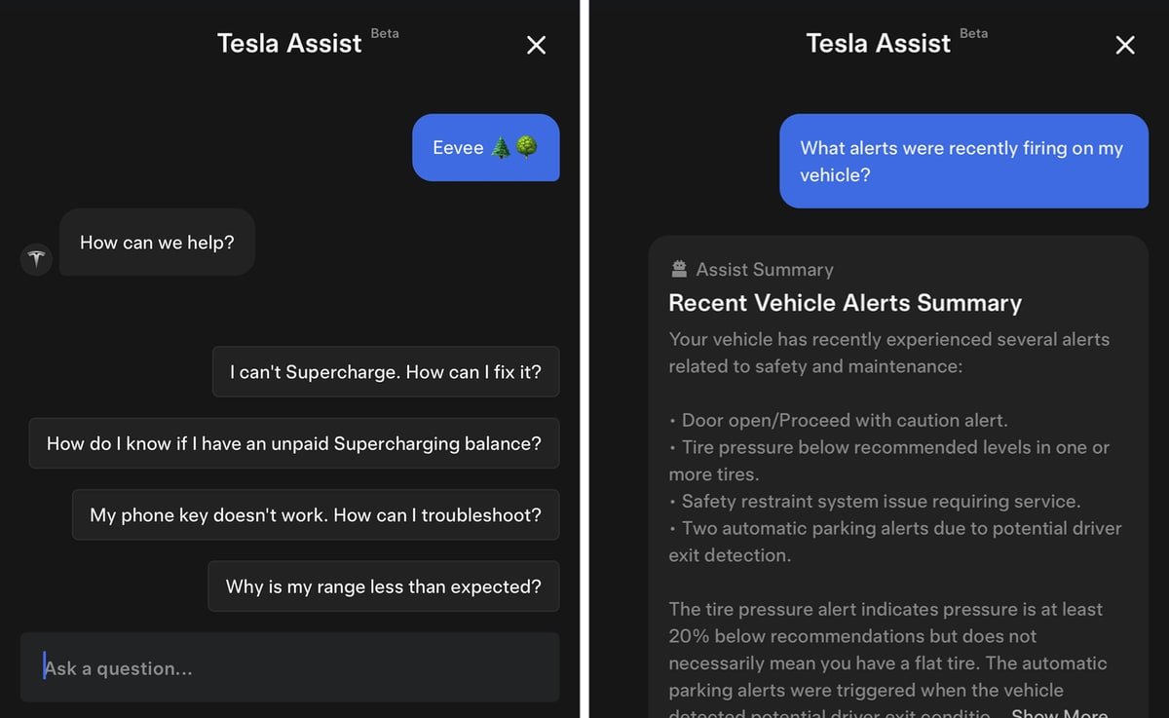
Task: Select "Why is my range less than expected?"
Action: coord(384,586)
